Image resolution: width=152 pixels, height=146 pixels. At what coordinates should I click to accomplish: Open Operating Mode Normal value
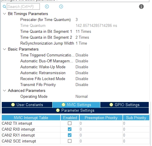[81, 96]
